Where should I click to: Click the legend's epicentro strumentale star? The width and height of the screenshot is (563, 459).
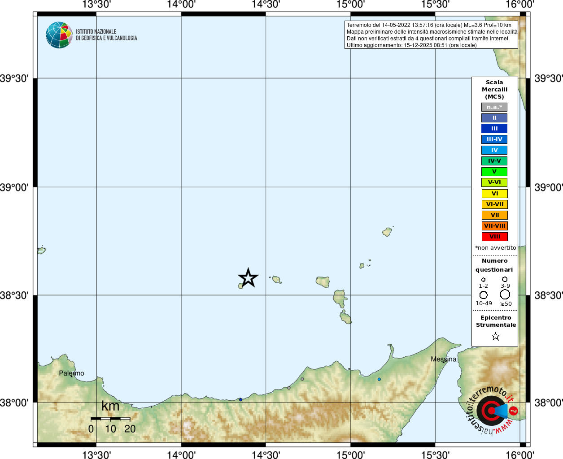pyautogui.click(x=495, y=336)
